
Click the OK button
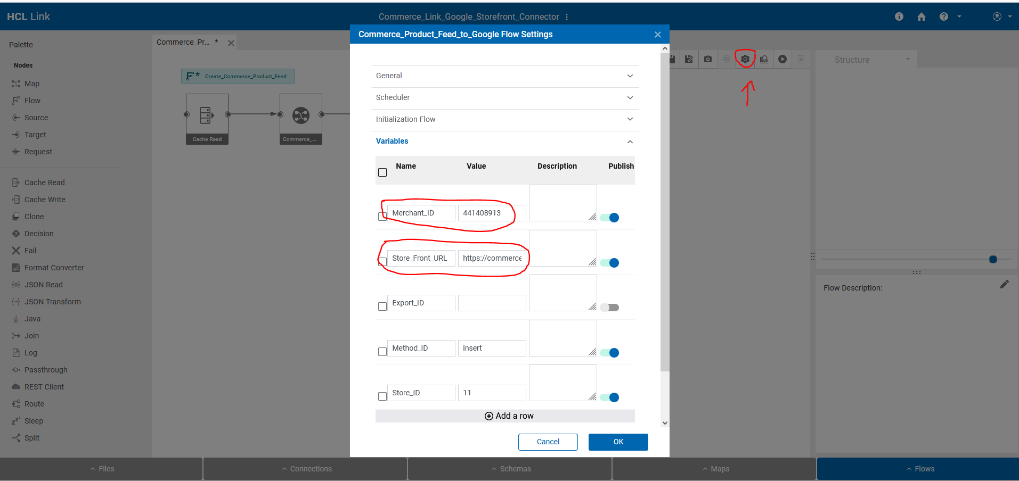coord(618,442)
